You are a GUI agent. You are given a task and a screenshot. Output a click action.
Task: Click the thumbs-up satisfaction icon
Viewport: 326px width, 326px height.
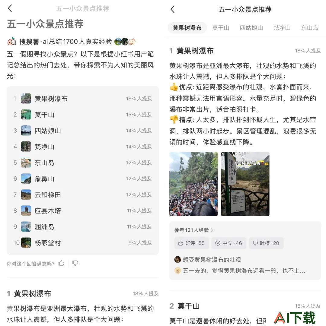click(61, 263)
